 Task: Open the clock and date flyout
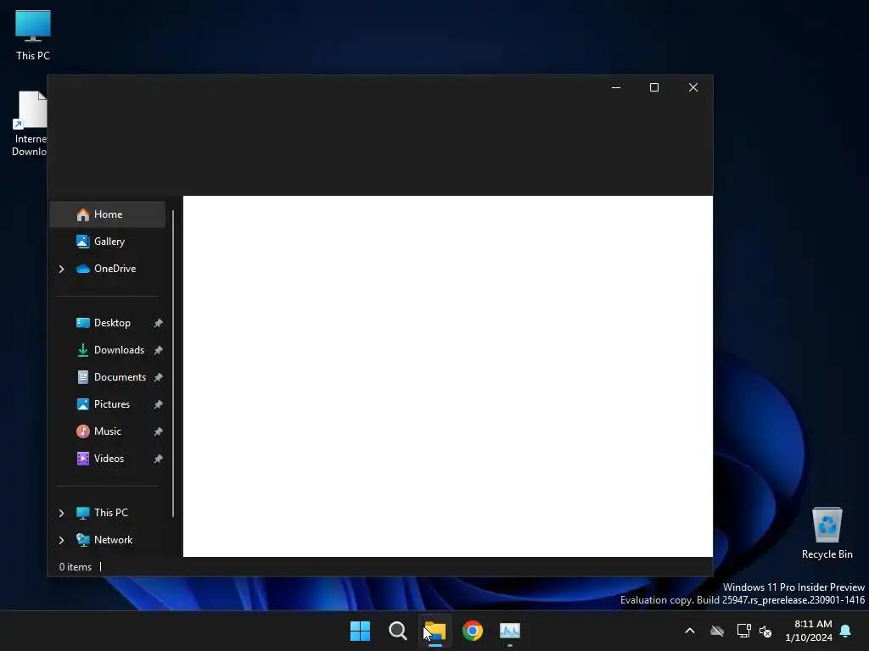[x=809, y=631]
